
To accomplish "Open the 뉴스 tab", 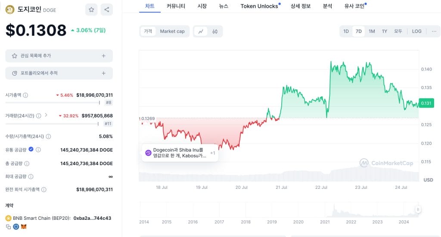I will (224, 6).
